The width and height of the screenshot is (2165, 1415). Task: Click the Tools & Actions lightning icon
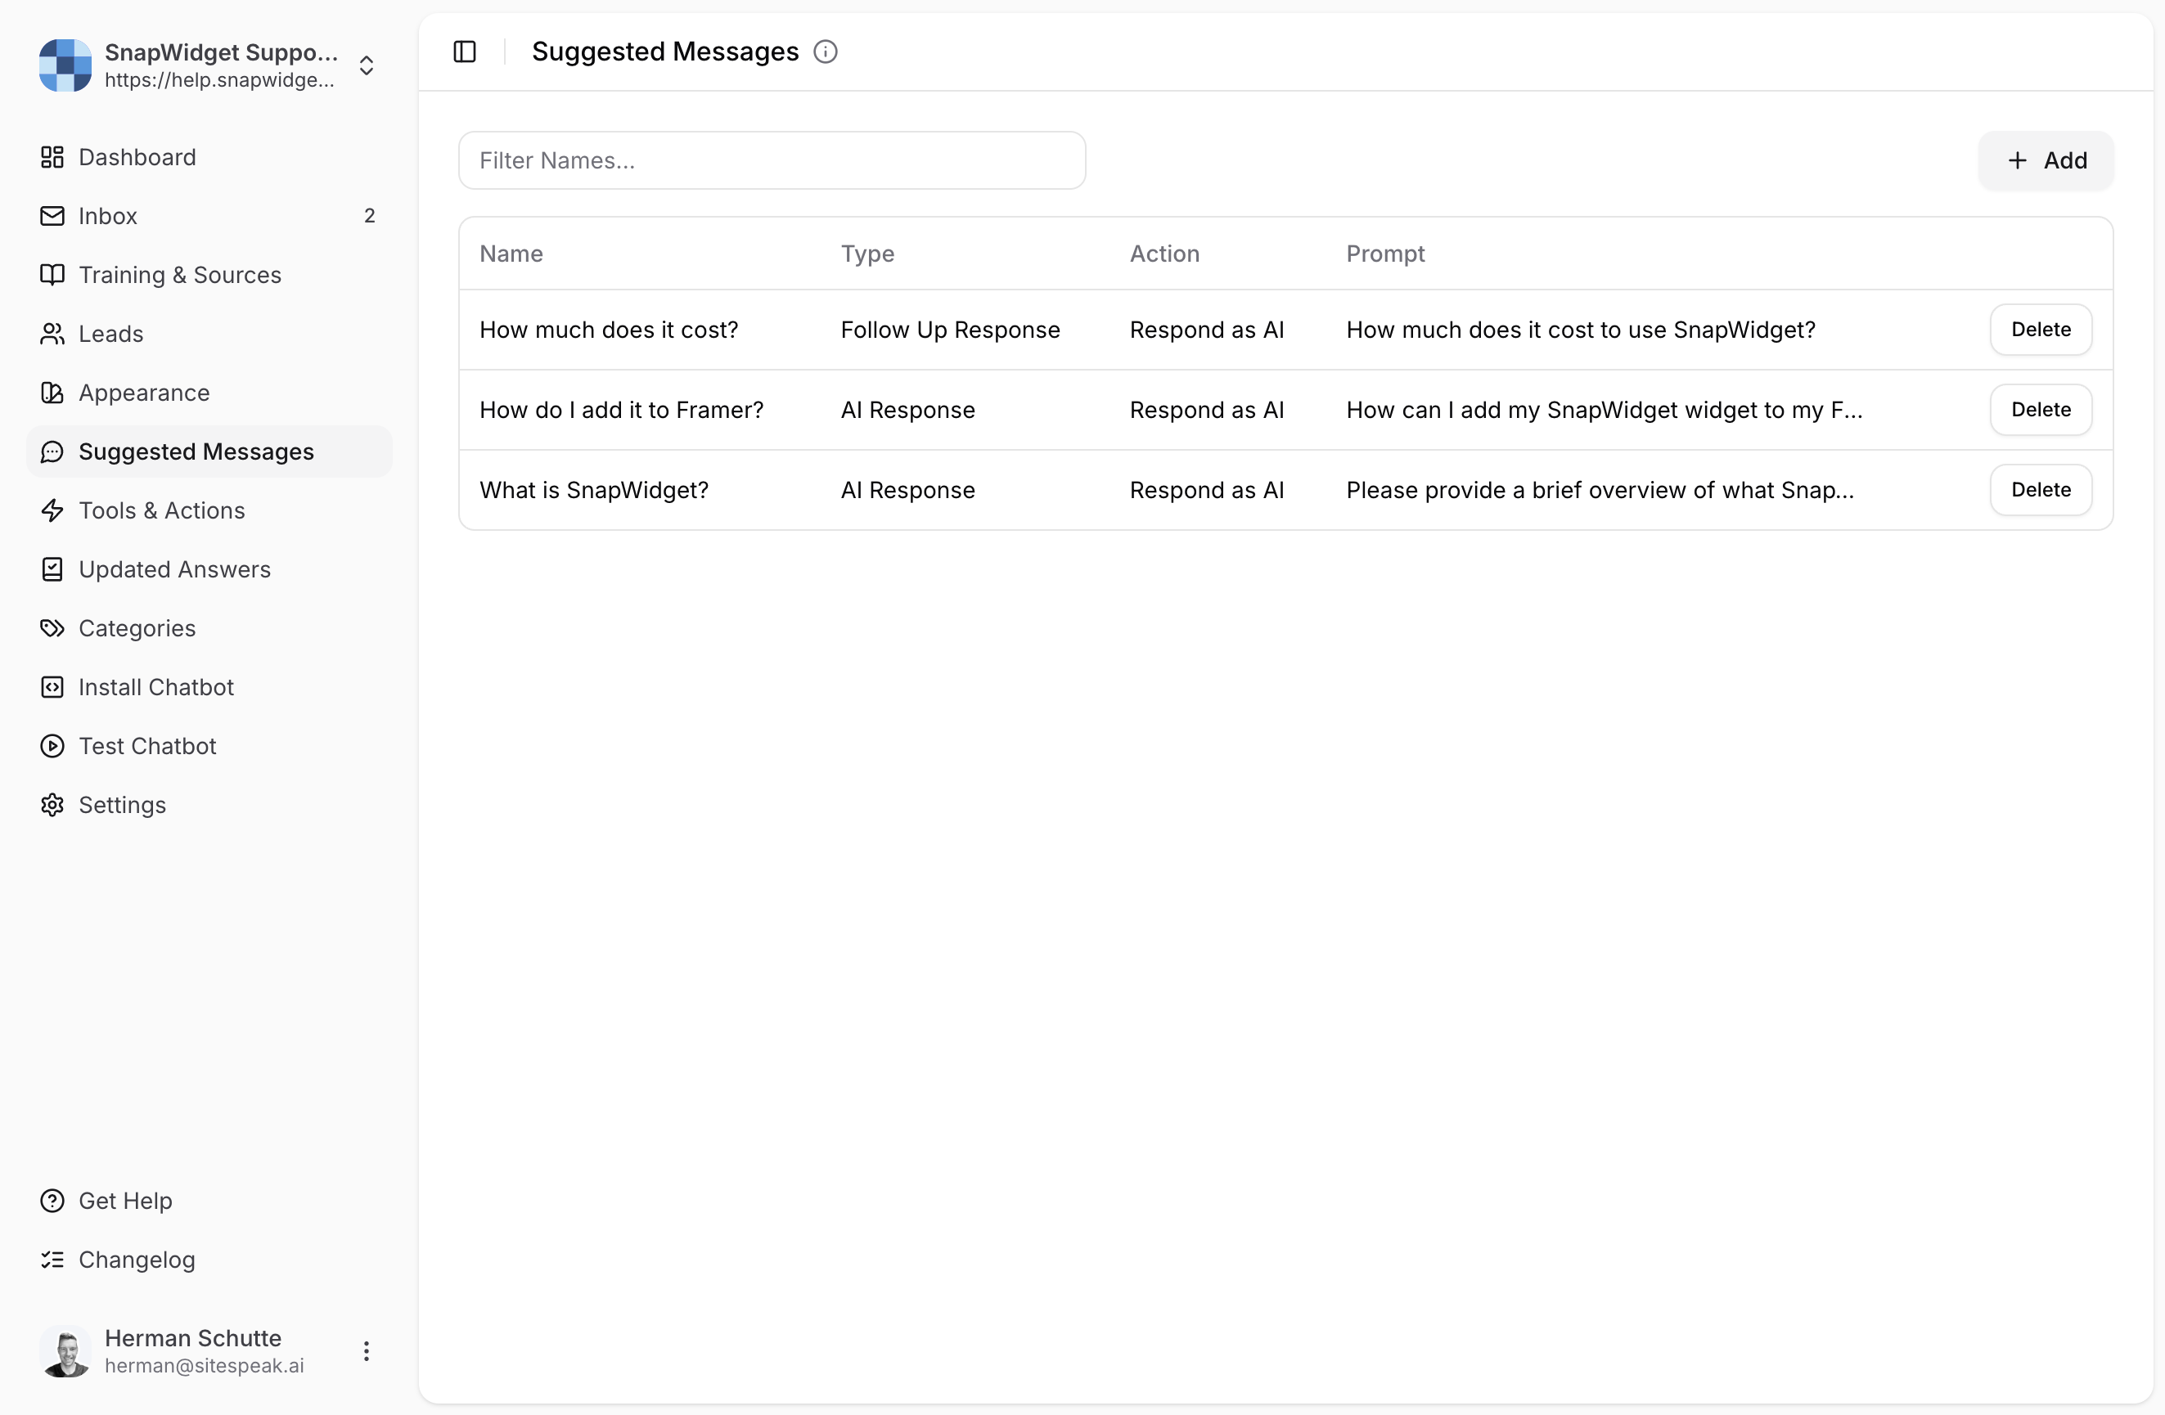(x=52, y=510)
